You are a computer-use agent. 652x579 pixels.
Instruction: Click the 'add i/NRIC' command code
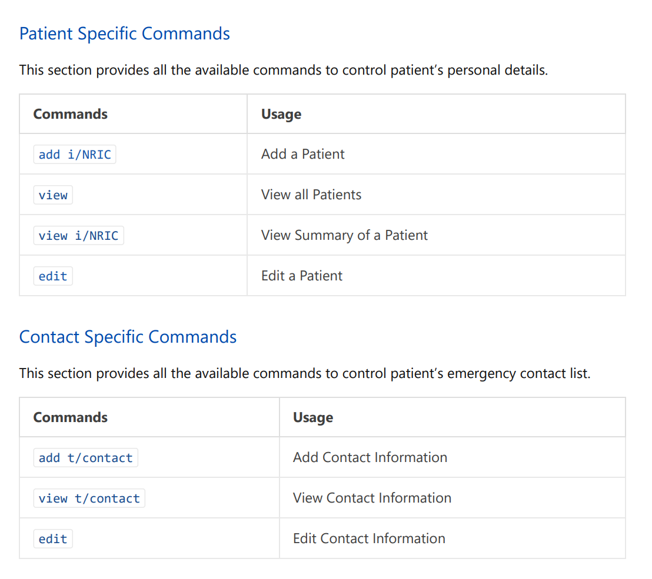click(x=75, y=155)
